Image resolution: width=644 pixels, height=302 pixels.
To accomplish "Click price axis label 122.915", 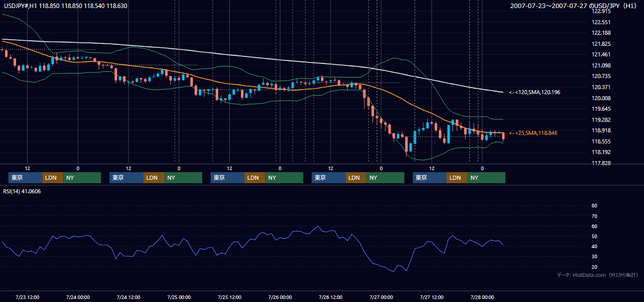I will click(601, 11).
